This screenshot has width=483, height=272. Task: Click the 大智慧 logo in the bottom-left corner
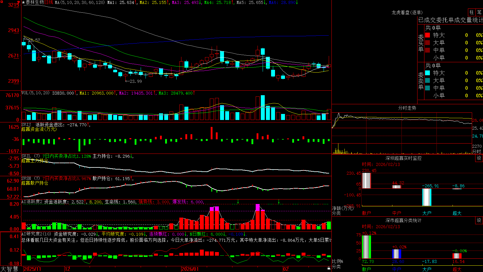(9, 269)
